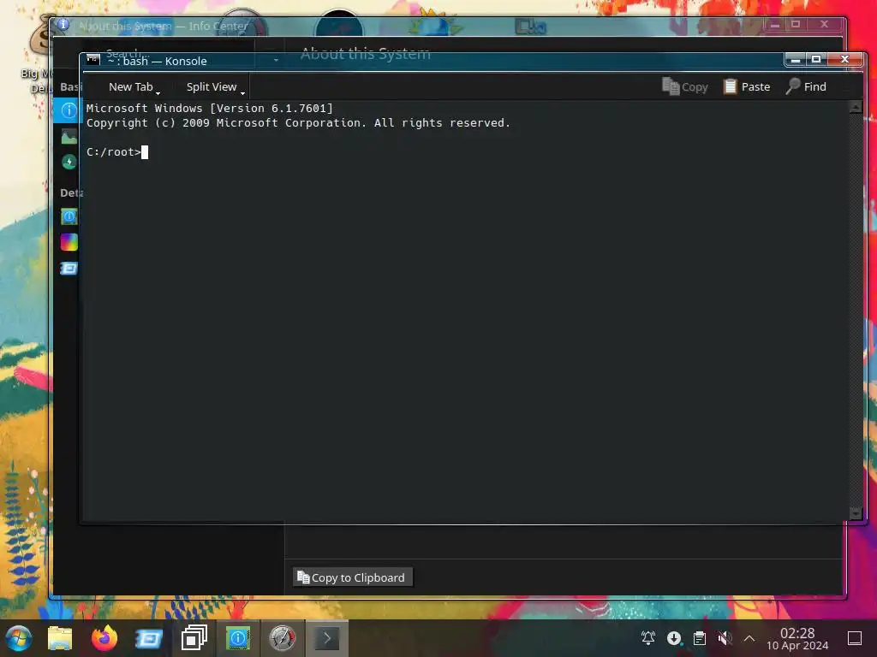Click Copy to Clipboard in Info Center
The height and width of the screenshot is (657, 877).
(x=352, y=577)
